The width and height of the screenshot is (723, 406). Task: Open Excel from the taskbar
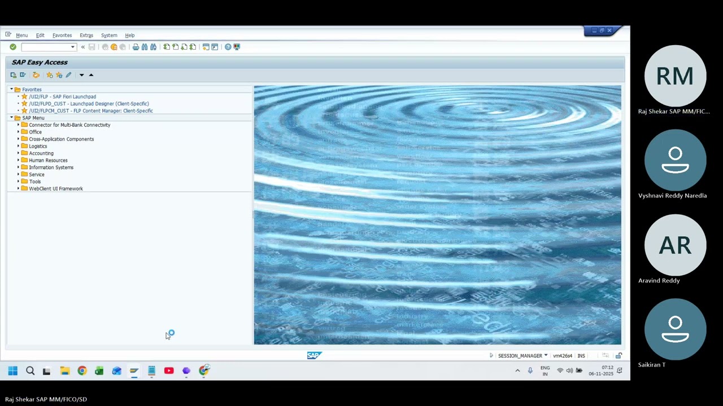pos(99,370)
